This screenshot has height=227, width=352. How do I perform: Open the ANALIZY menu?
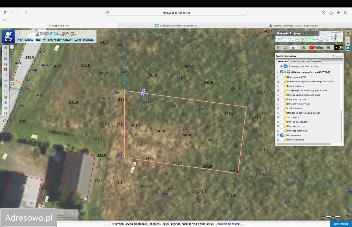coord(40,40)
